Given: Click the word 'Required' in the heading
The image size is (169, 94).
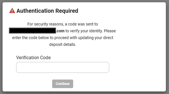Looking at the screenshot, I should [67, 11].
